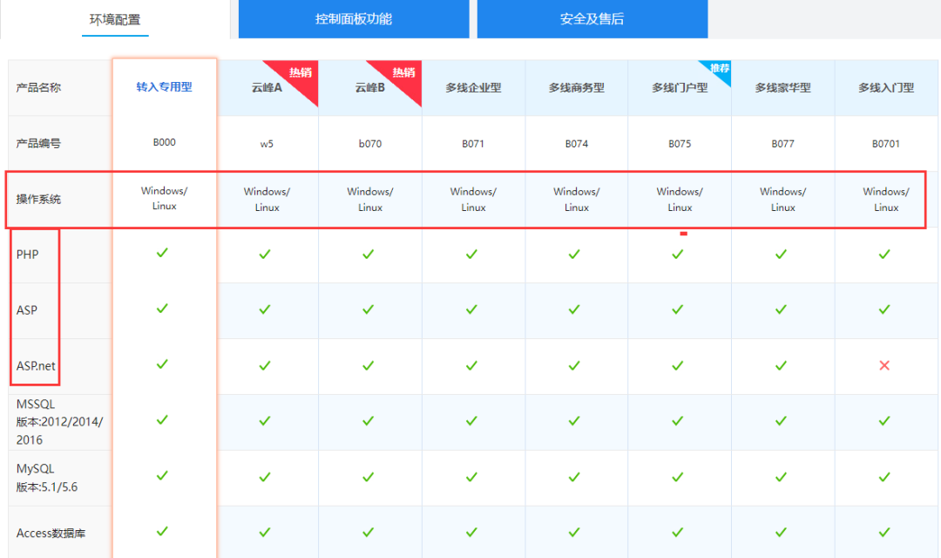Click PHP checkmark under 转入专用型
Screen dimensions: 941x558
(x=162, y=253)
